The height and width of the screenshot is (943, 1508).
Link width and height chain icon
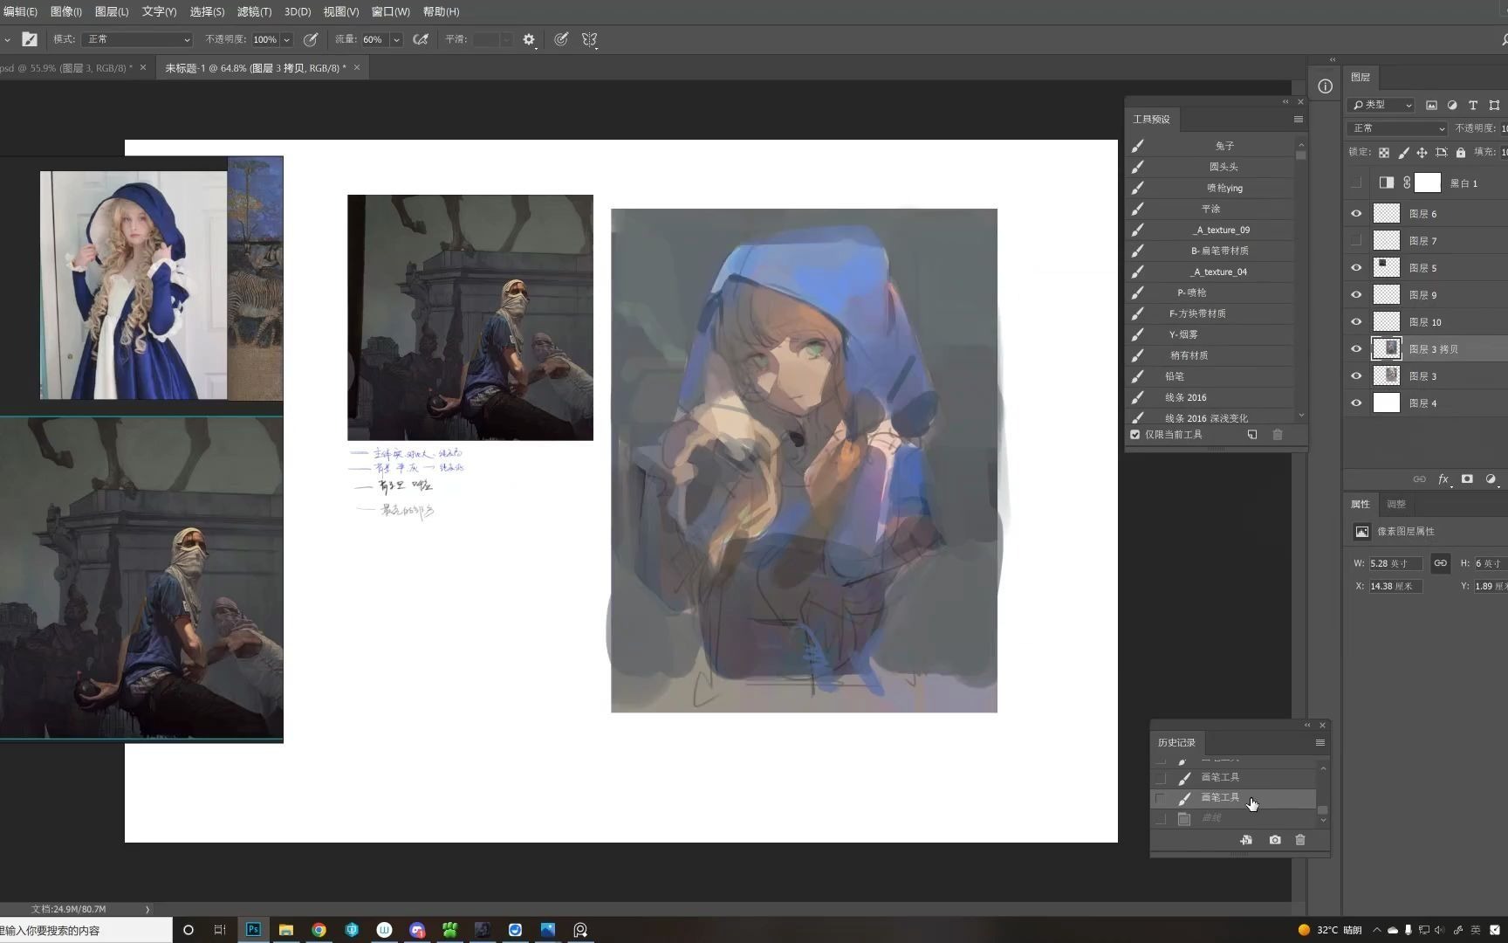click(x=1440, y=563)
